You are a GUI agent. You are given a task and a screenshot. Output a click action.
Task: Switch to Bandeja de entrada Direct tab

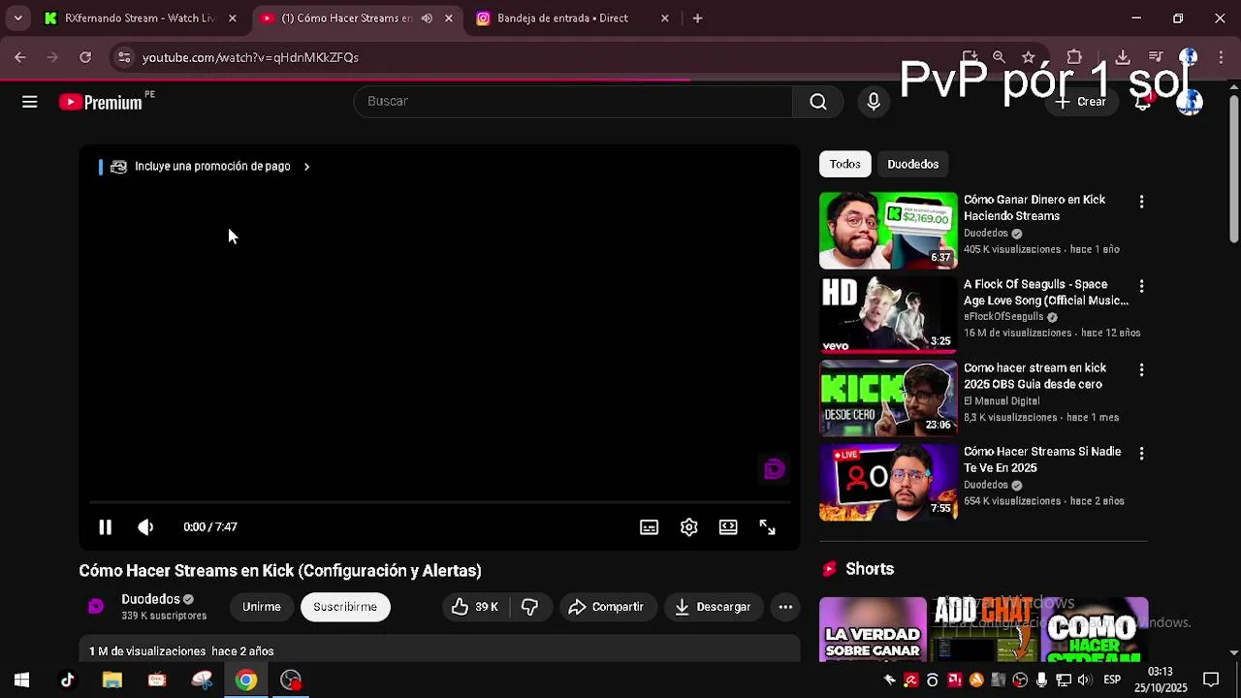coord(562,18)
